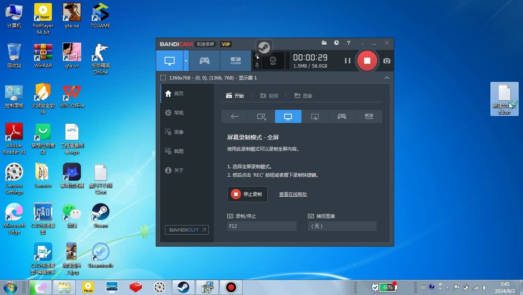Viewport: 523px width, 295px height.
Task: Toggle the webcam overlay icon
Action: point(273,61)
